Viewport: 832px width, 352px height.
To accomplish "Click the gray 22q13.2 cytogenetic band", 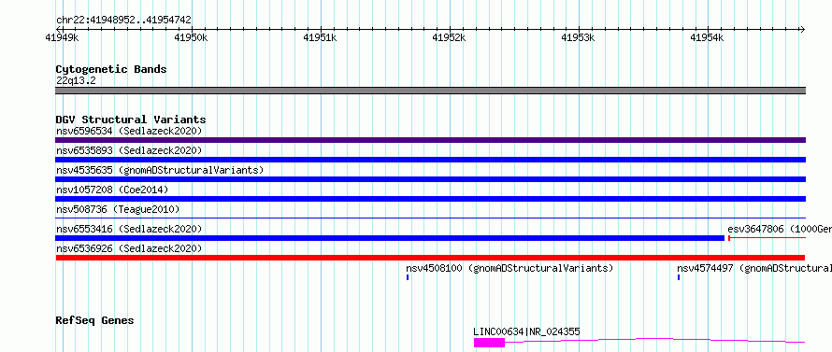I will pos(430,91).
